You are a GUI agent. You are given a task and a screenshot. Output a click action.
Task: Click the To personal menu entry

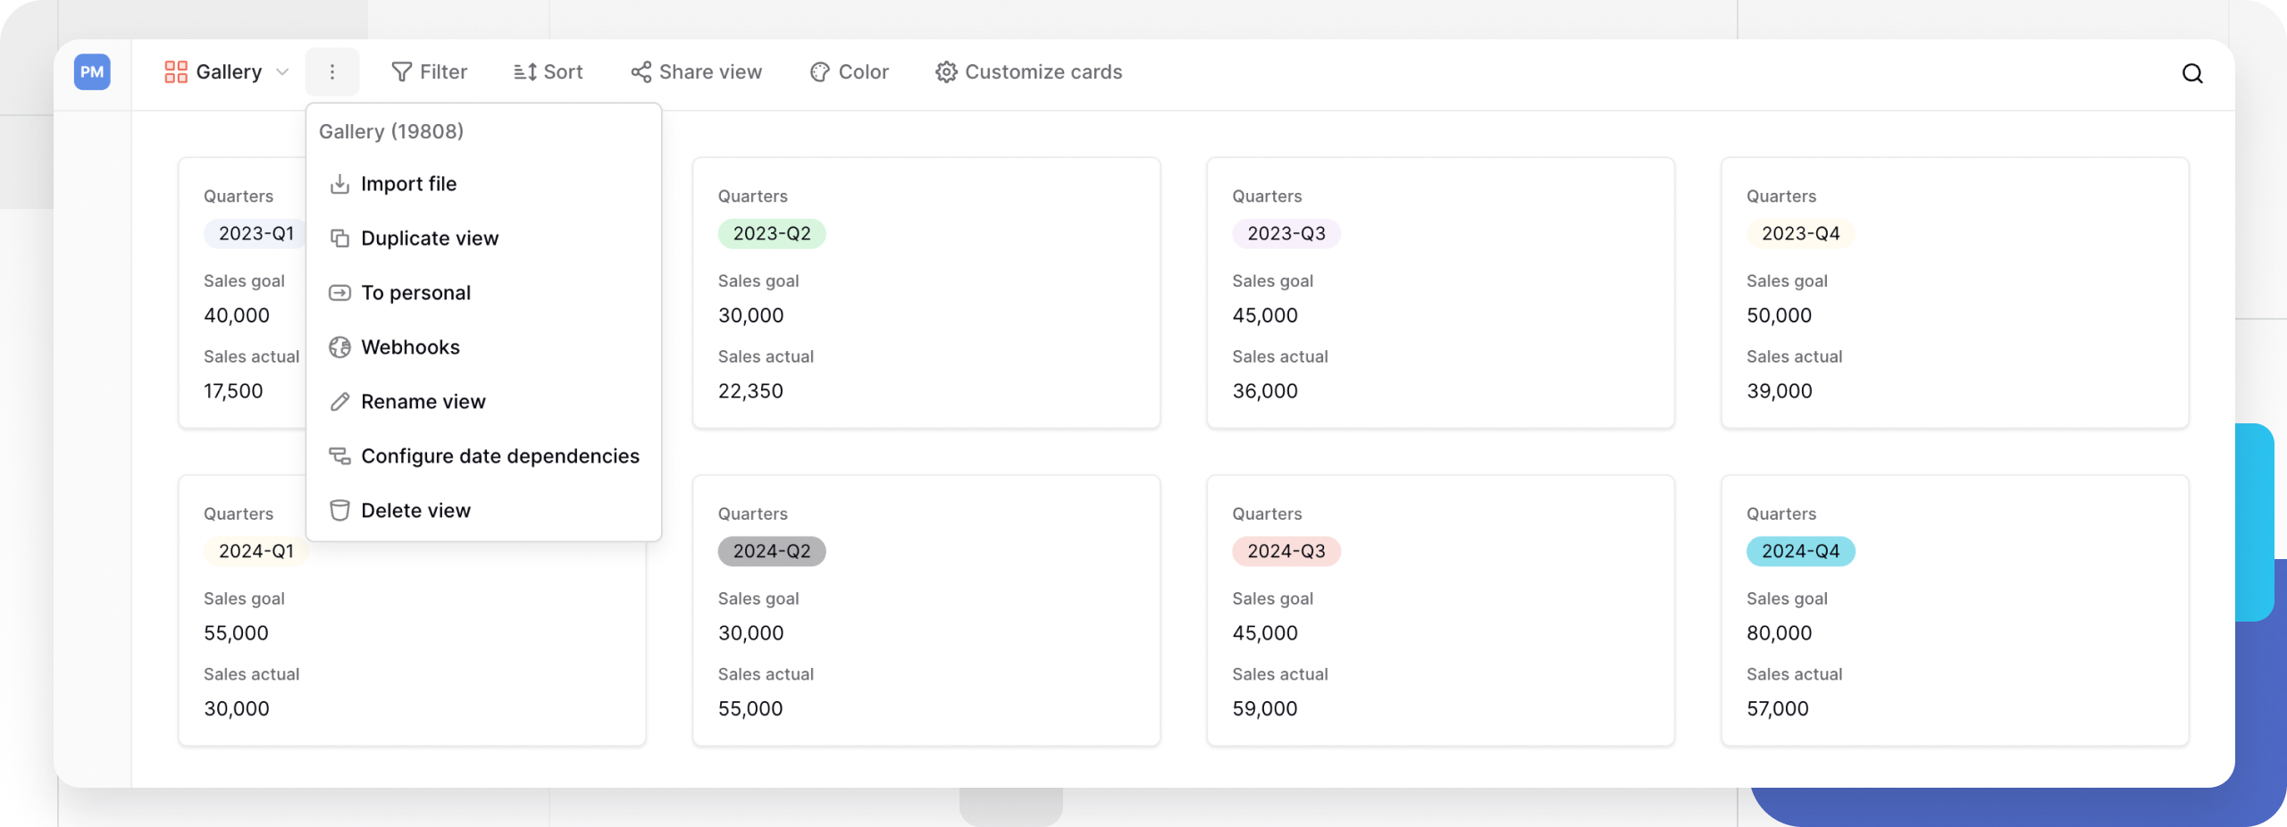[415, 292]
